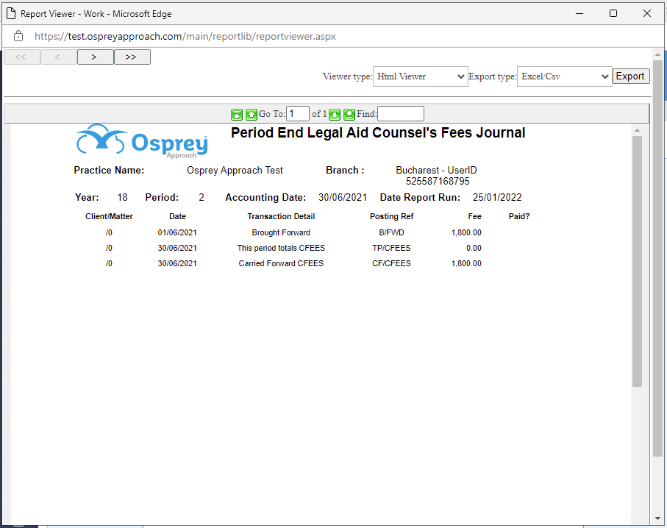The width and height of the screenshot is (667, 528).
Task: Click the 'CF/CFEES' posting reference
Action: click(391, 263)
